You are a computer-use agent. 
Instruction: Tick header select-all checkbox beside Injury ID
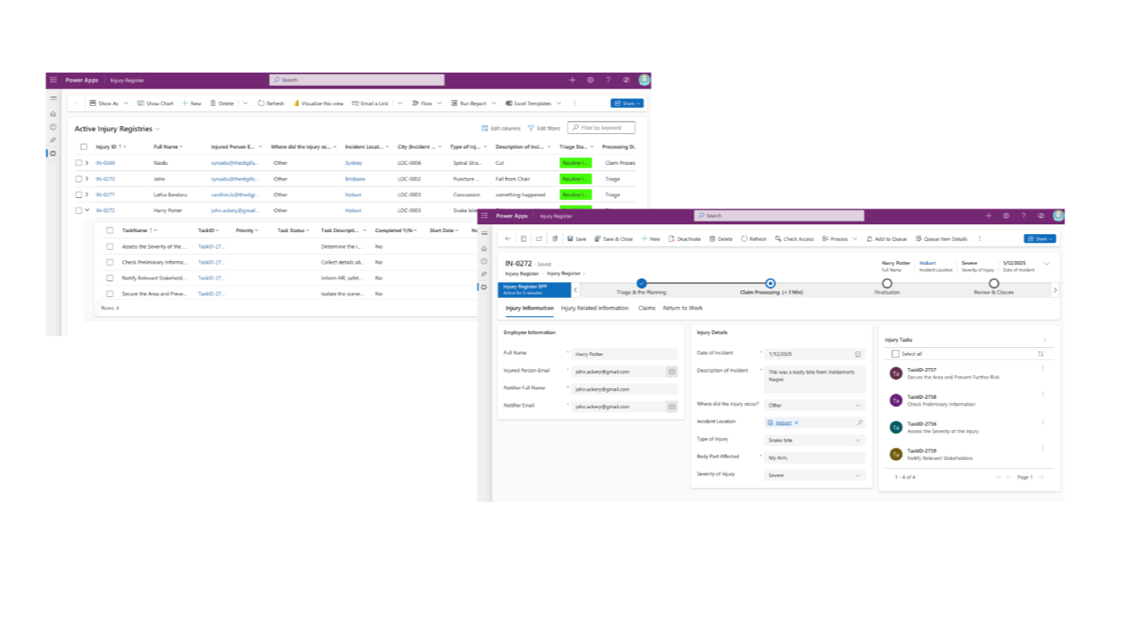point(84,146)
